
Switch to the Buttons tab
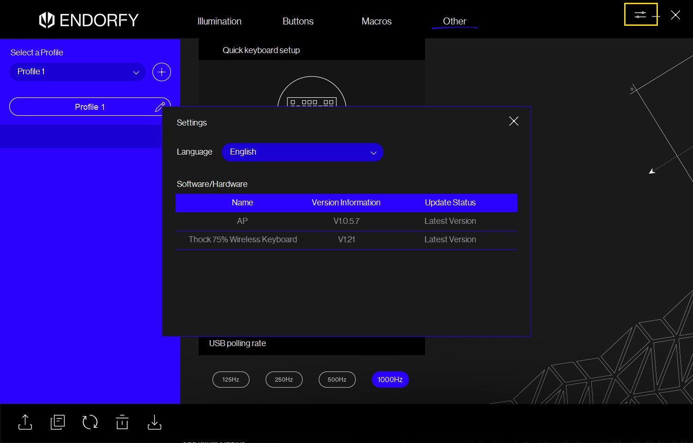point(298,21)
